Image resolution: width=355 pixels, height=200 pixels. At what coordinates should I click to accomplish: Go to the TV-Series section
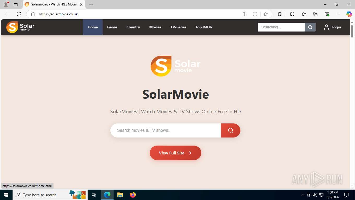178,27
